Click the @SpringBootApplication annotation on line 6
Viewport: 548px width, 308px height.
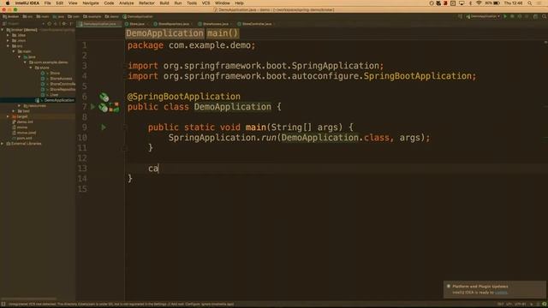pos(184,97)
